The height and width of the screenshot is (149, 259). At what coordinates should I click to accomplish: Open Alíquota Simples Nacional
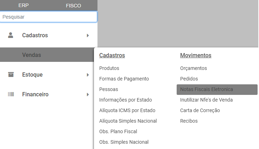click(128, 121)
